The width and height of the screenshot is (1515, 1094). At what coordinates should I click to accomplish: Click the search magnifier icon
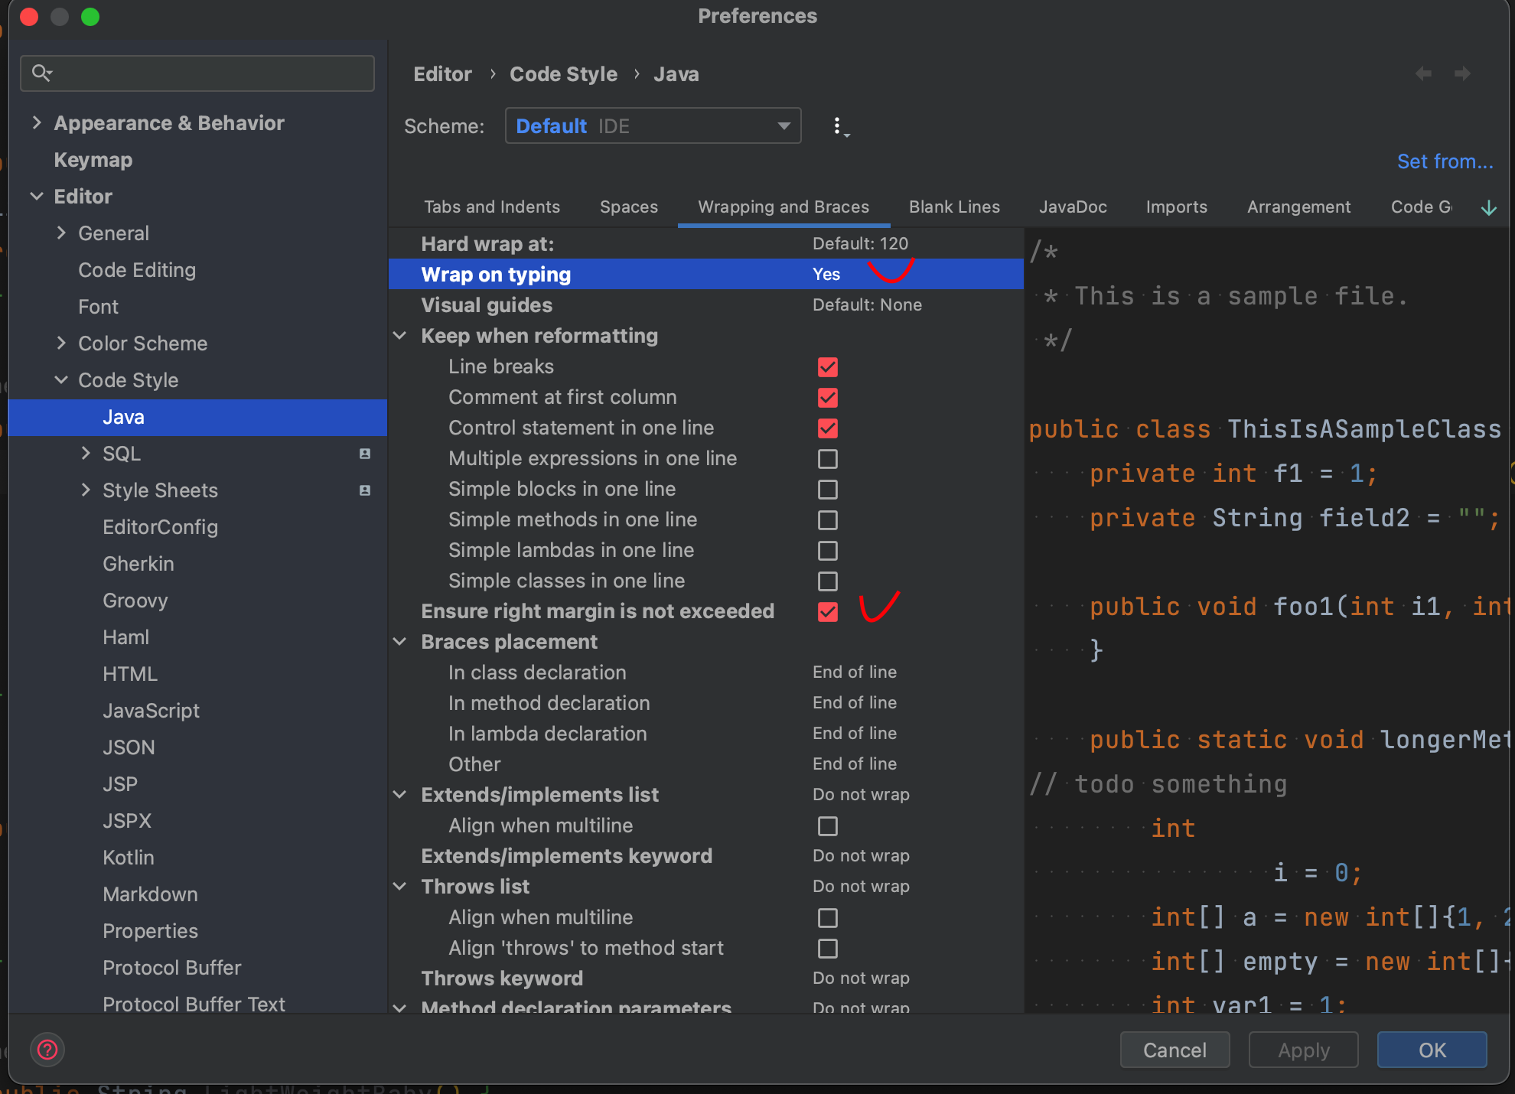[41, 73]
